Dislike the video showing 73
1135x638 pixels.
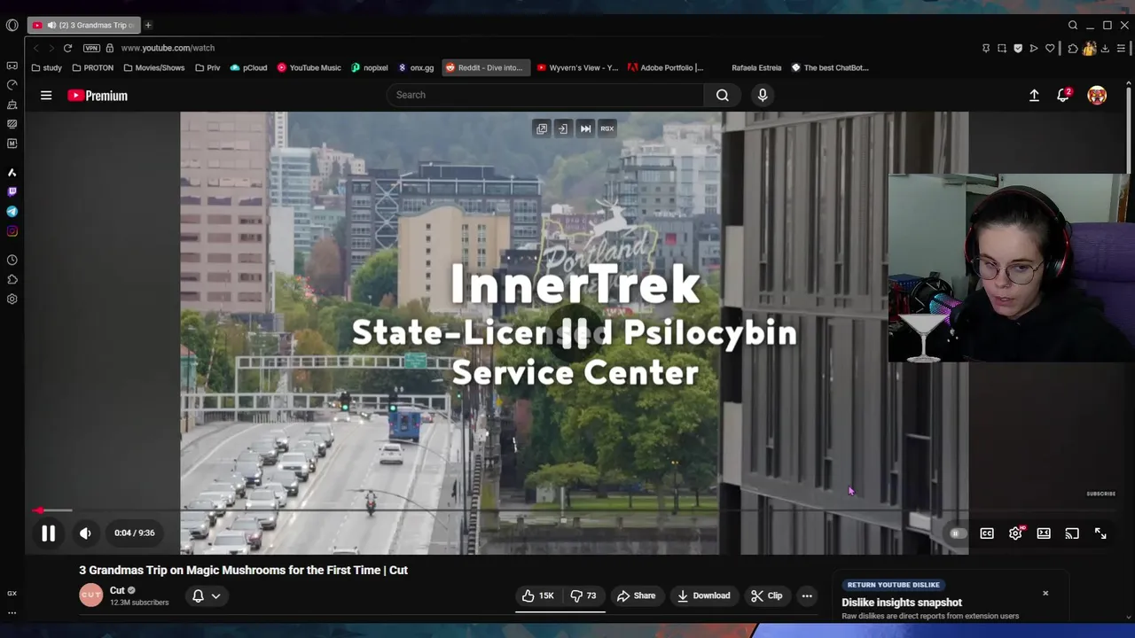pyautogui.click(x=583, y=595)
